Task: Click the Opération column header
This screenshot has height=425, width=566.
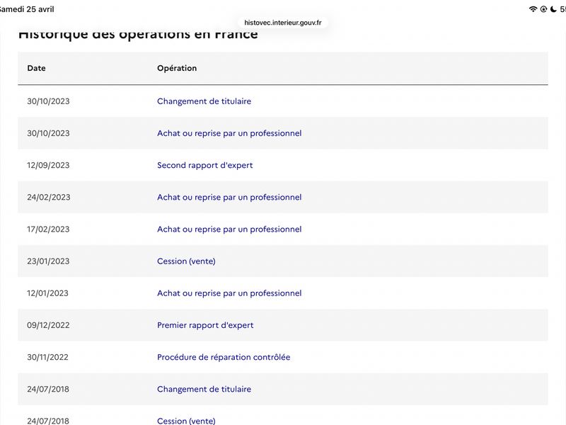Action: point(177,68)
